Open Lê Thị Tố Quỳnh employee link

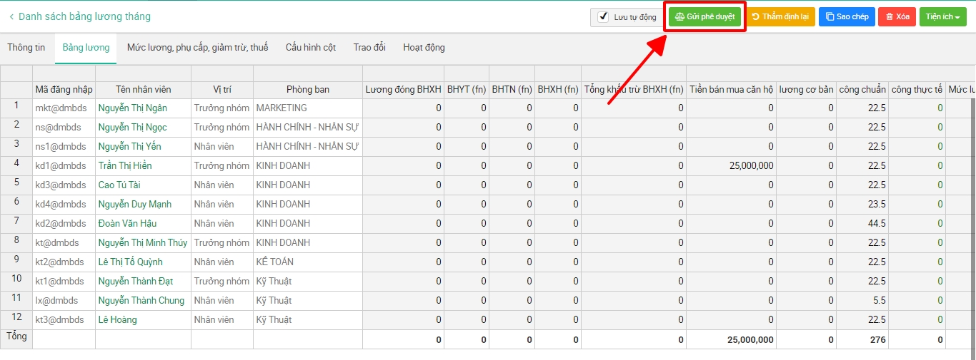pyautogui.click(x=131, y=262)
